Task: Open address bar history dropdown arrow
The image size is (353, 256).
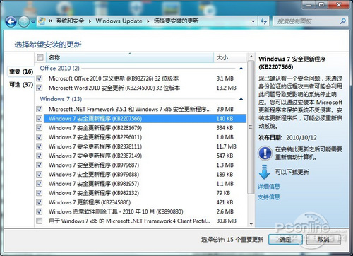Action: point(253,21)
